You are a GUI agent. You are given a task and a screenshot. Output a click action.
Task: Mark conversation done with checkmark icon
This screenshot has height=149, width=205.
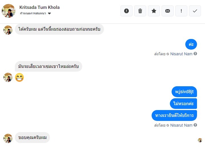point(195,11)
